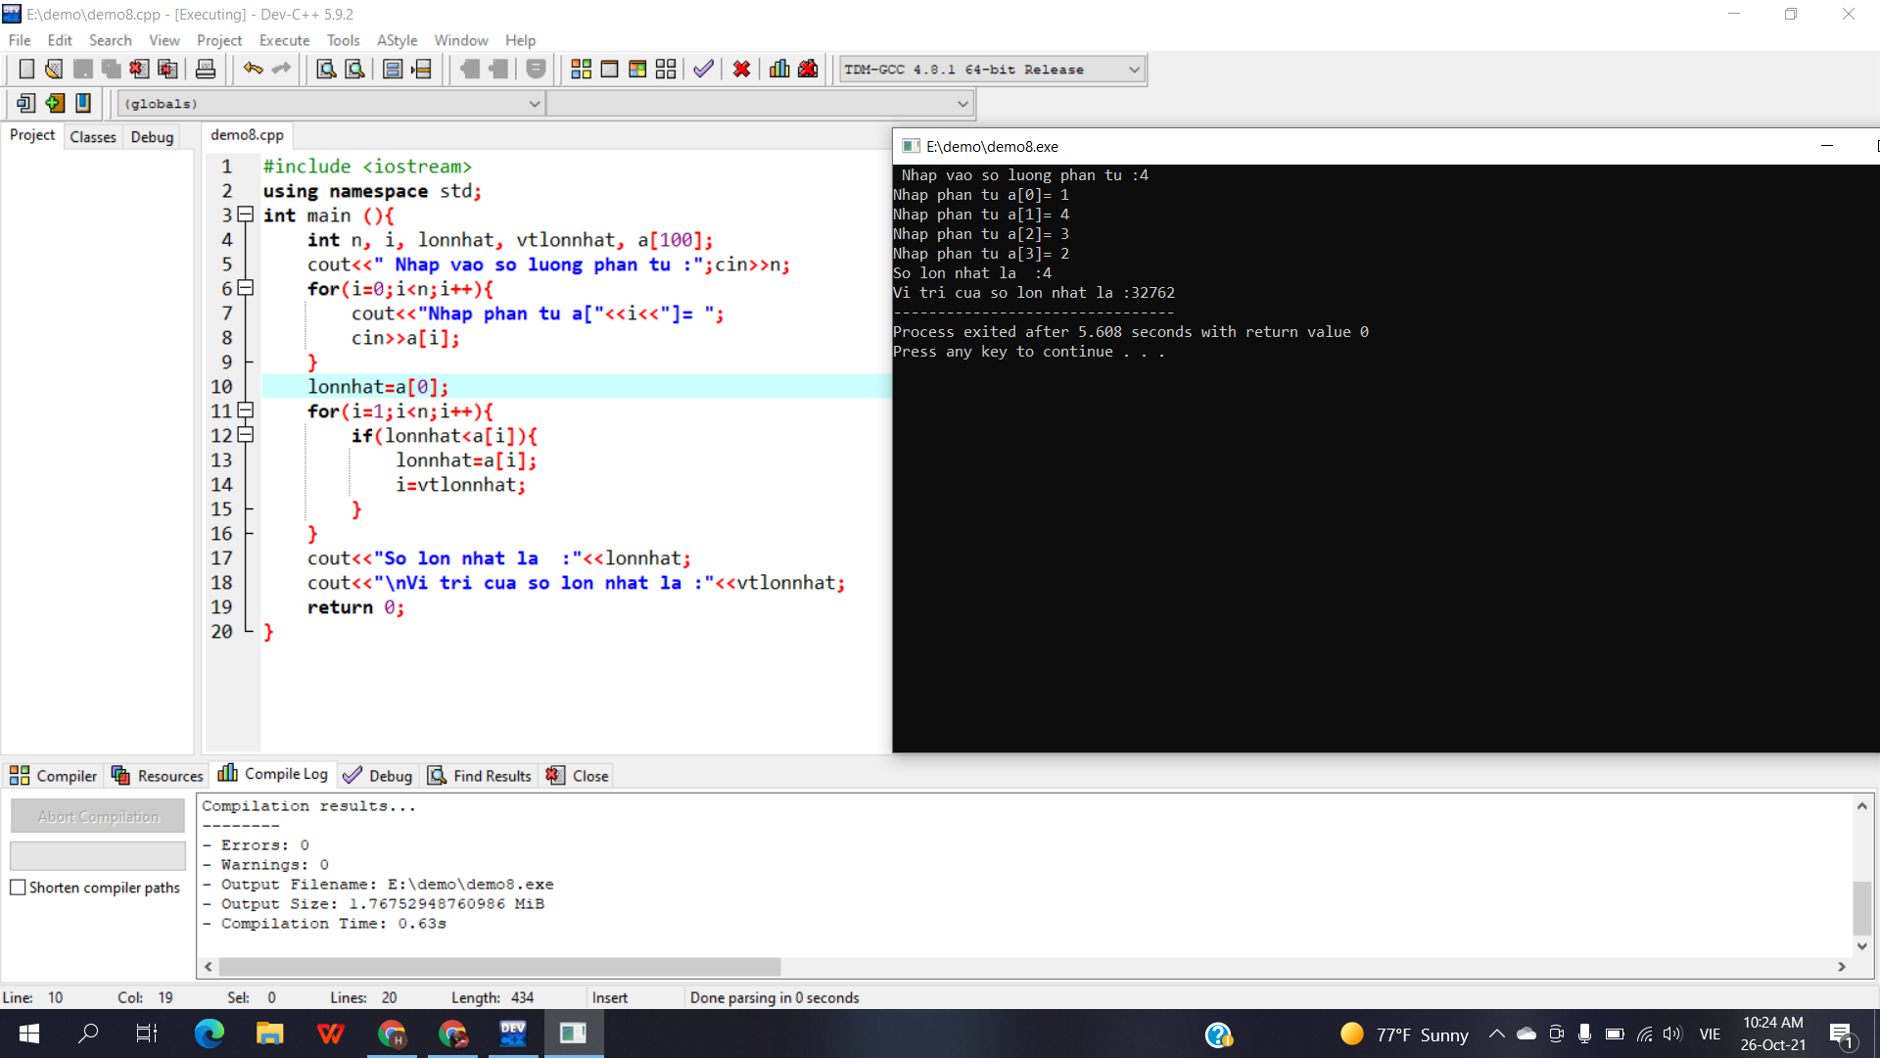Click line 10 lonnhat=a[0]; in the editor

click(x=378, y=387)
